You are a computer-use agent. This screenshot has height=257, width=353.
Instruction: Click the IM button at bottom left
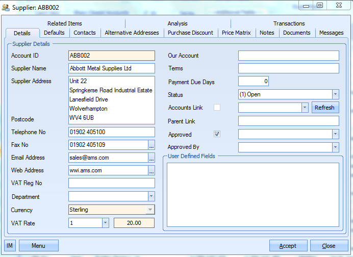(10, 246)
